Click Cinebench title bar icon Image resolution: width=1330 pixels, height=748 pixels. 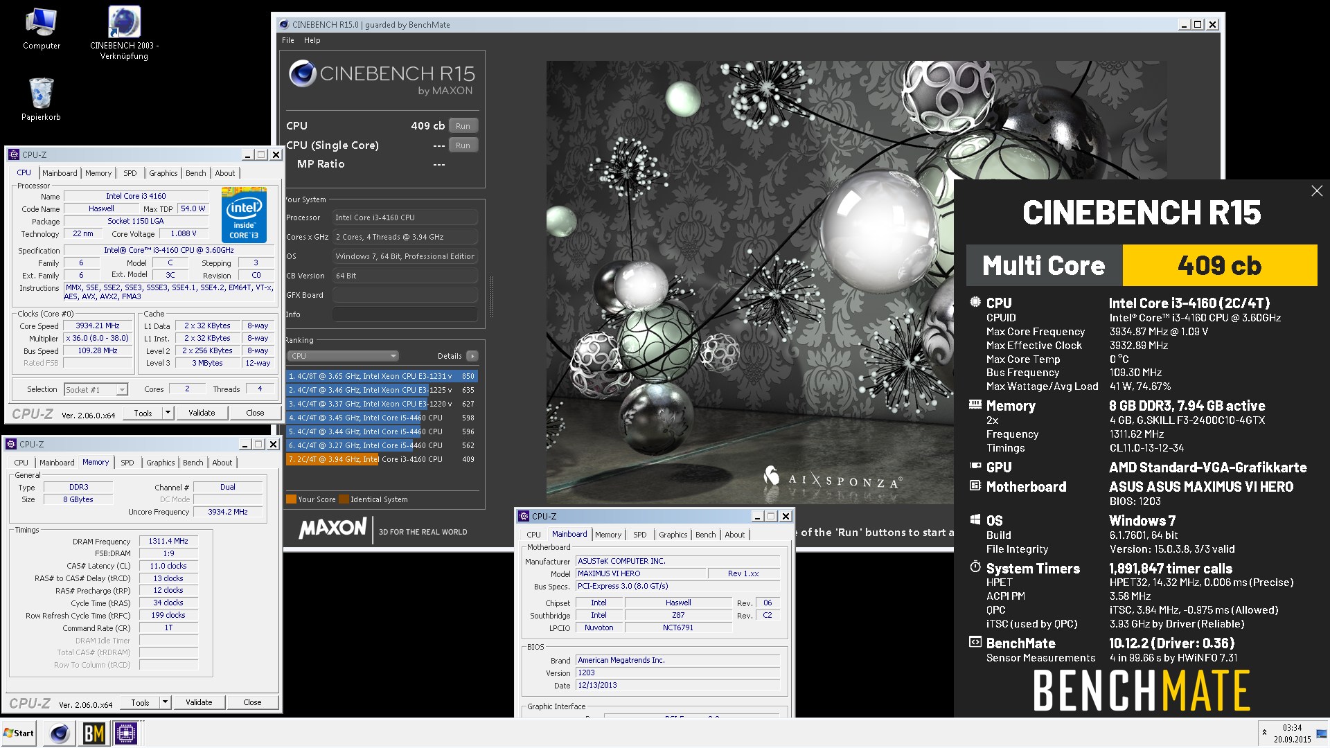[x=284, y=24]
